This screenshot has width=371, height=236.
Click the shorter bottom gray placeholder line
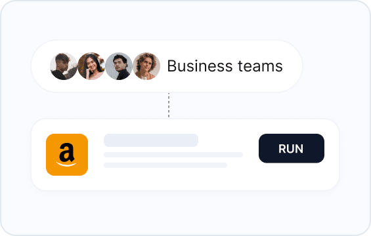click(x=165, y=165)
